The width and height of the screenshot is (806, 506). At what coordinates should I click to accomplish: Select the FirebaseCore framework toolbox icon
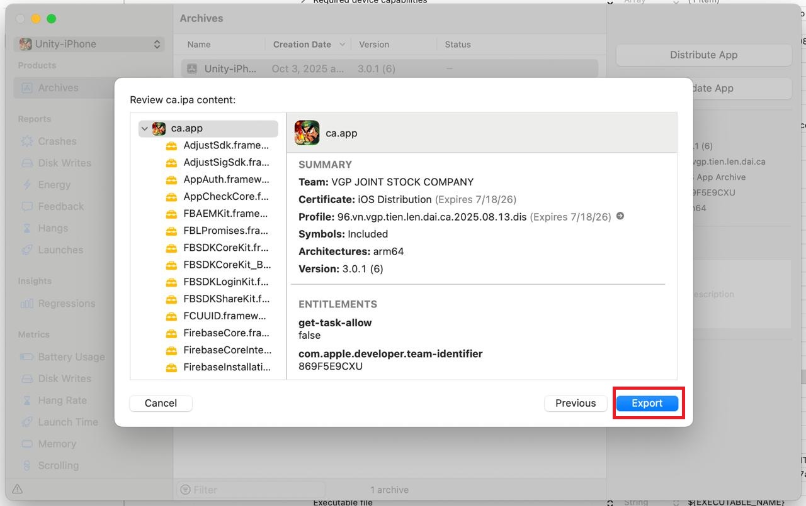click(171, 333)
